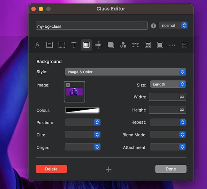The height and width of the screenshot is (189, 207).
Task: Select the dashed border settings icon
Action: click(62, 45)
